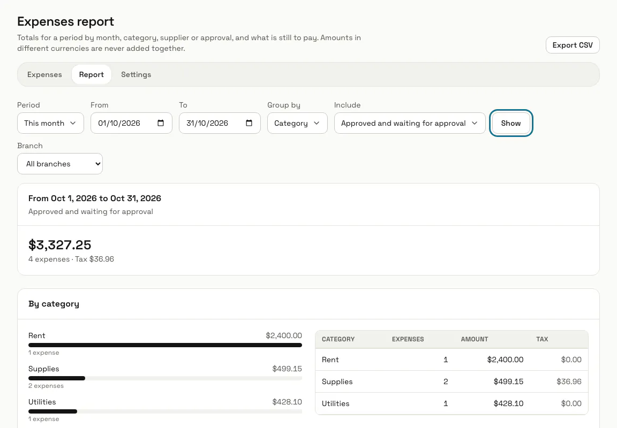Viewport: 617px width, 428px height.
Task: Click the '2 expenses' caption under Supplies
Action: click(x=46, y=386)
